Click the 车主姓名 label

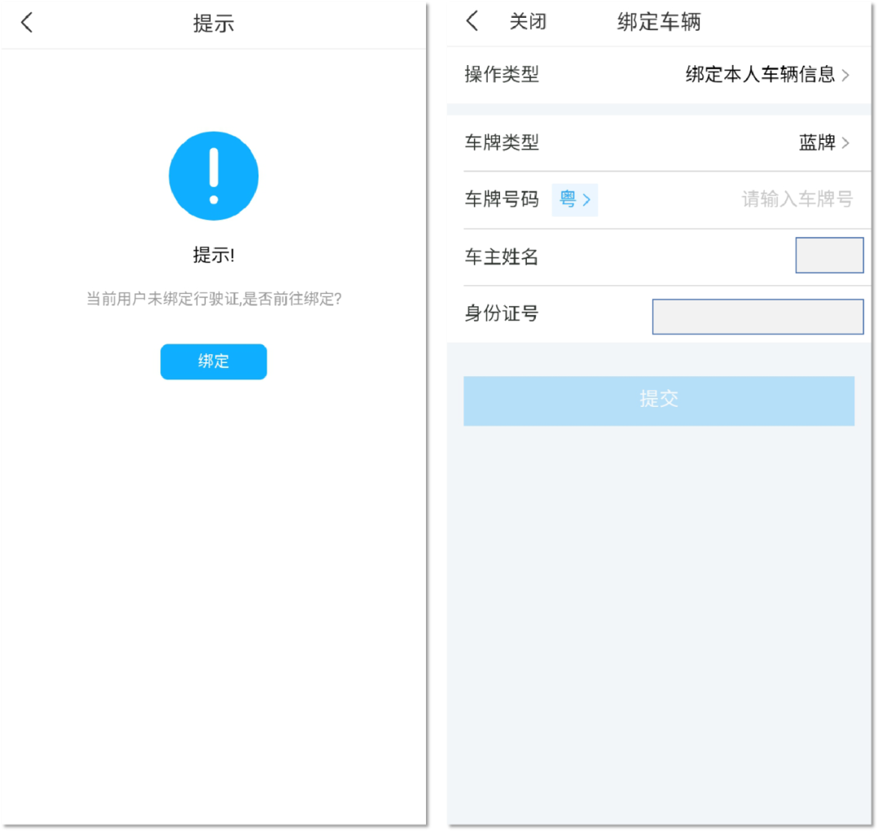coord(501,257)
